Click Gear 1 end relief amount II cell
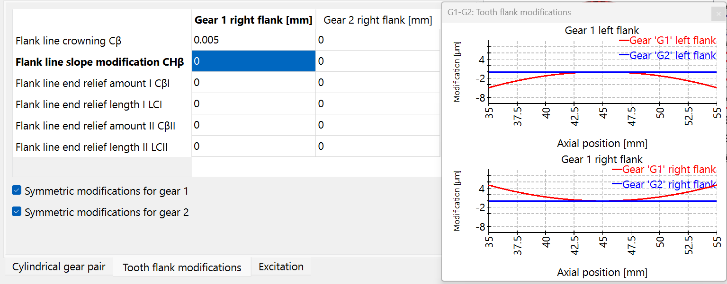 click(x=253, y=125)
